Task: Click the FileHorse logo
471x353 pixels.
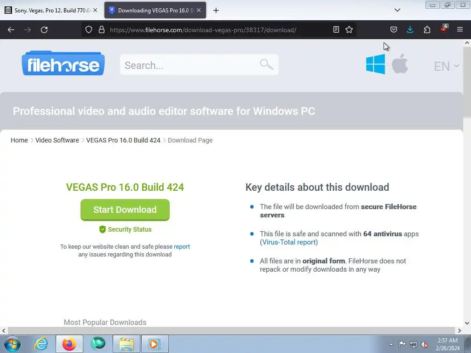Action: point(63,63)
